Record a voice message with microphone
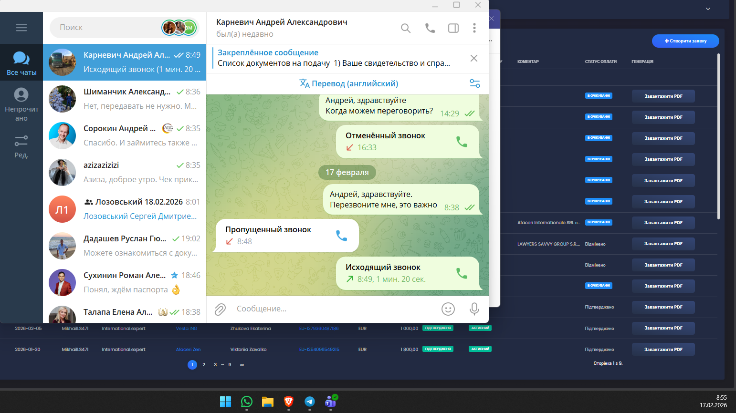The image size is (736, 413). [474, 309]
